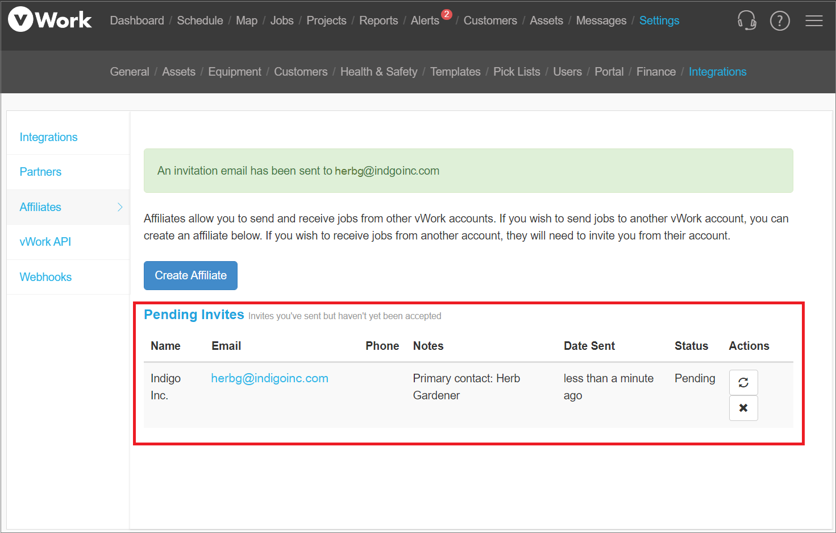
Task: Click the Create Affiliate button
Action: pos(190,275)
